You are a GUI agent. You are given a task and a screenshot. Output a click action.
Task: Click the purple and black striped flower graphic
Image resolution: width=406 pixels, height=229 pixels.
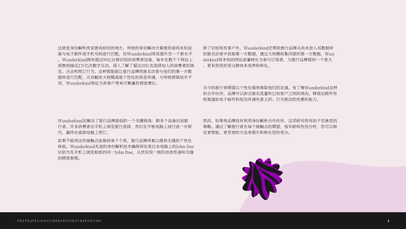pyautogui.click(x=262, y=179)
